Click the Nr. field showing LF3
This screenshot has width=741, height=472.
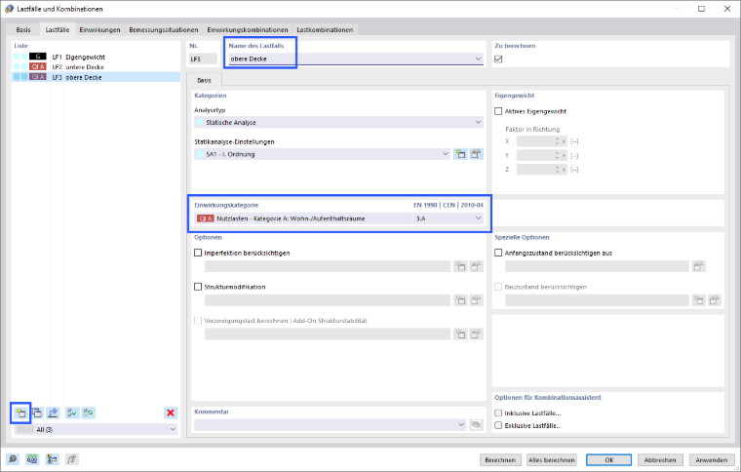203,59
